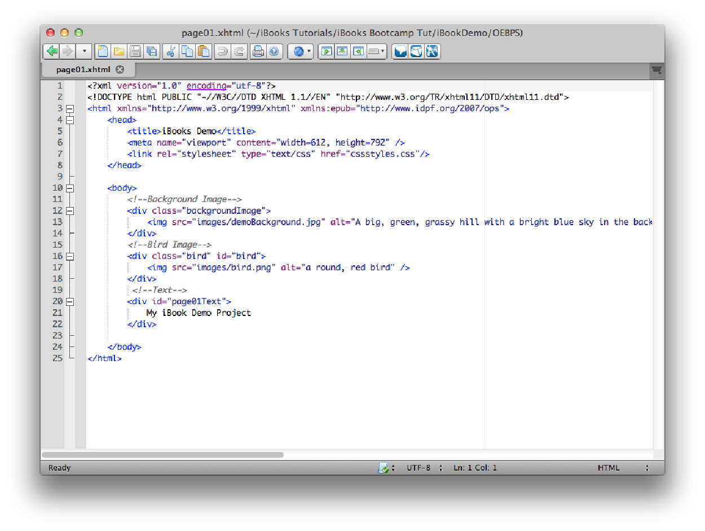Click the encoding attribute on line 1

point(206,86)
